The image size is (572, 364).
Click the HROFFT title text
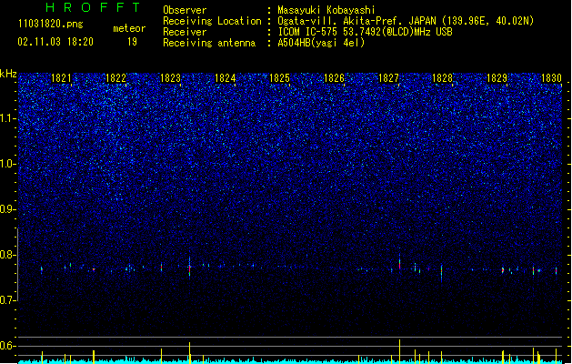[x=94, y=7]
